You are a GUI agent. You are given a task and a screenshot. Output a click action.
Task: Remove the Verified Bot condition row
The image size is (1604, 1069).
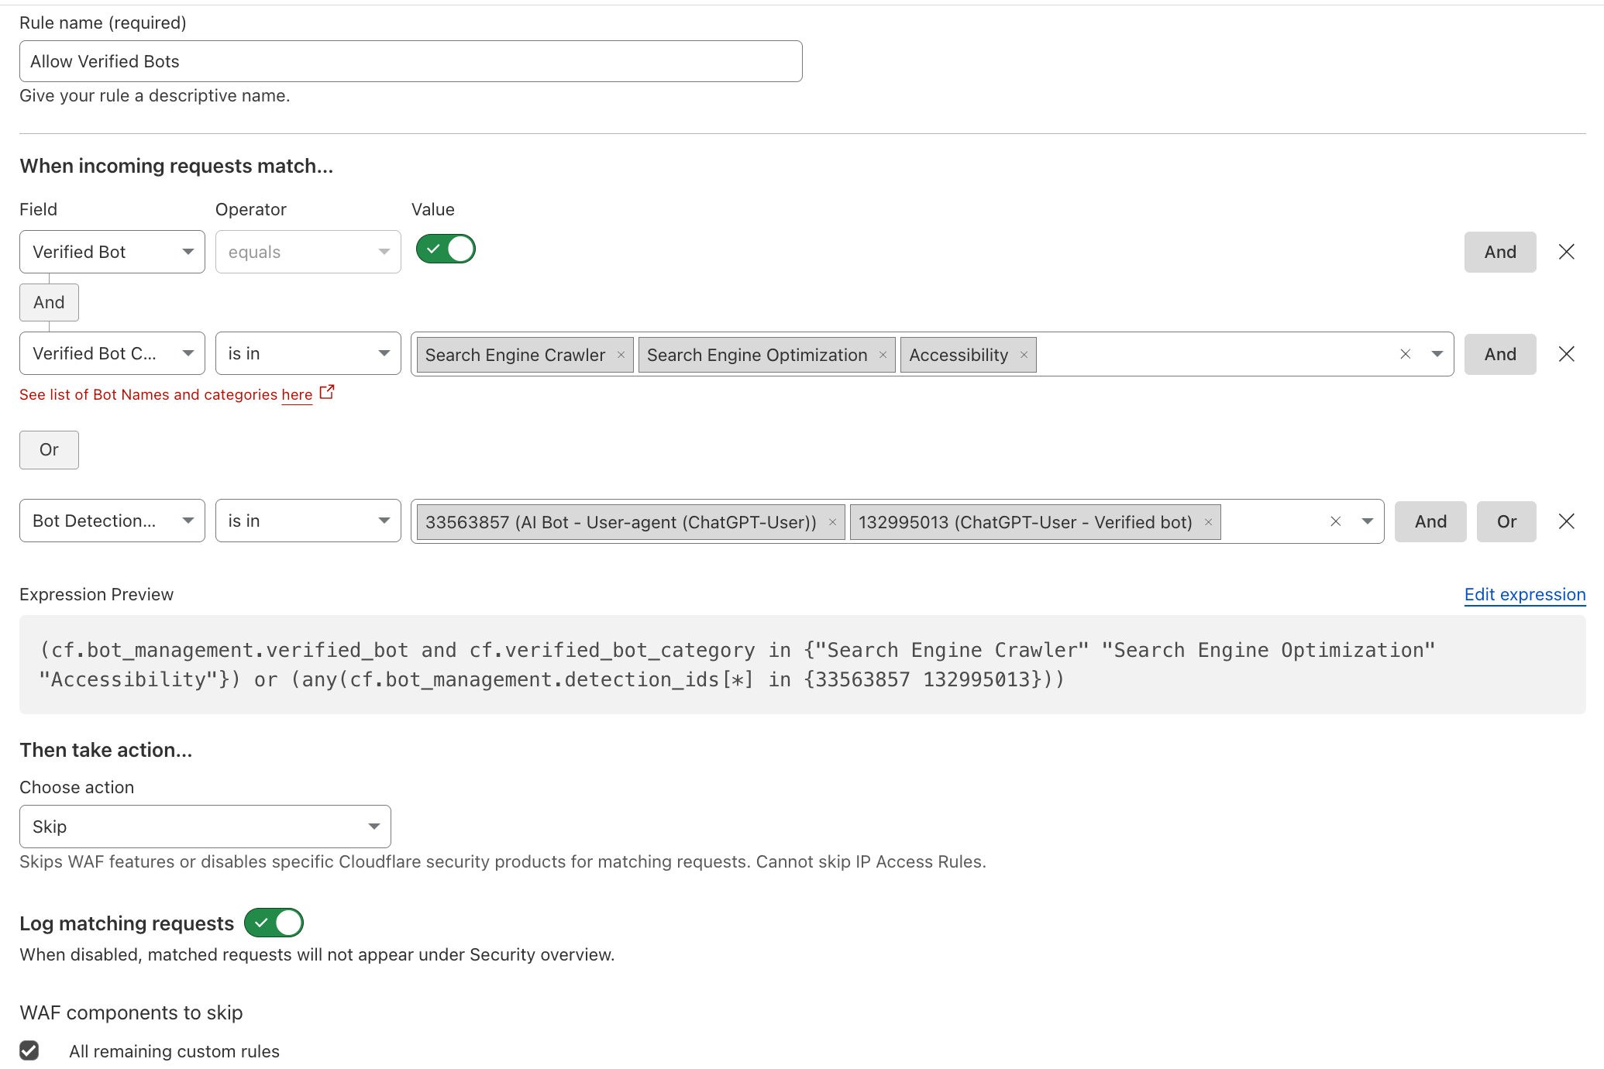tap(1566, 252)
